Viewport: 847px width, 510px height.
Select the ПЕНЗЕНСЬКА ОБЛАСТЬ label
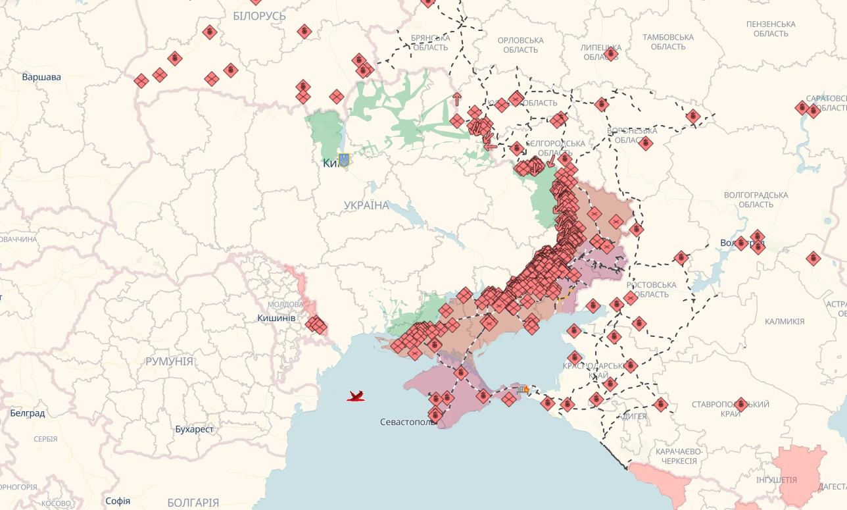pyautogui.click(x=771, y=28)
